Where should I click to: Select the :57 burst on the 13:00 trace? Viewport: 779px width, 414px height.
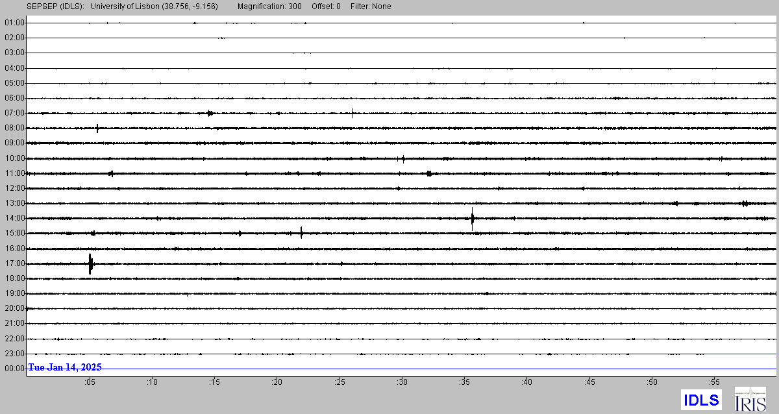745,203
